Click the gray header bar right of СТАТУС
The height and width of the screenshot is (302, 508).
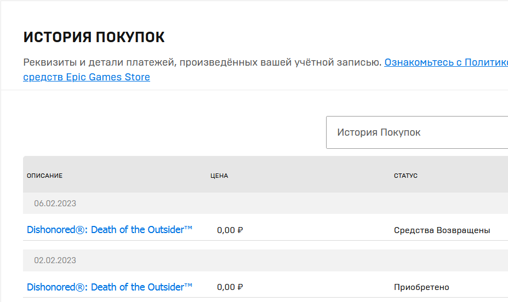(466, 176)
